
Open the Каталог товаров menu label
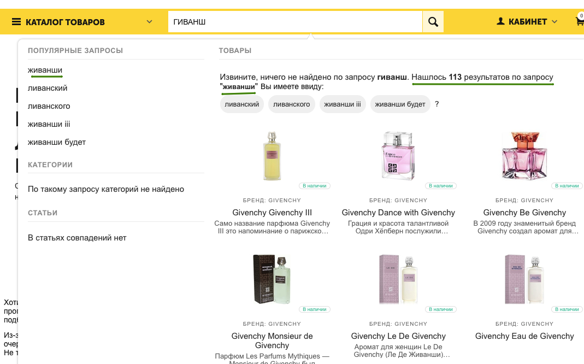coord(65,22)
